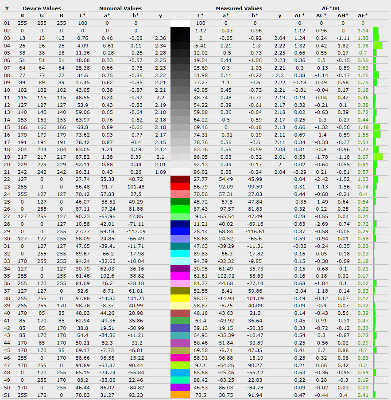Image resolution: width=391 pixels, height=400 pixels.
Task: Click the orange swatch in row 51
Action: (180, 395)
